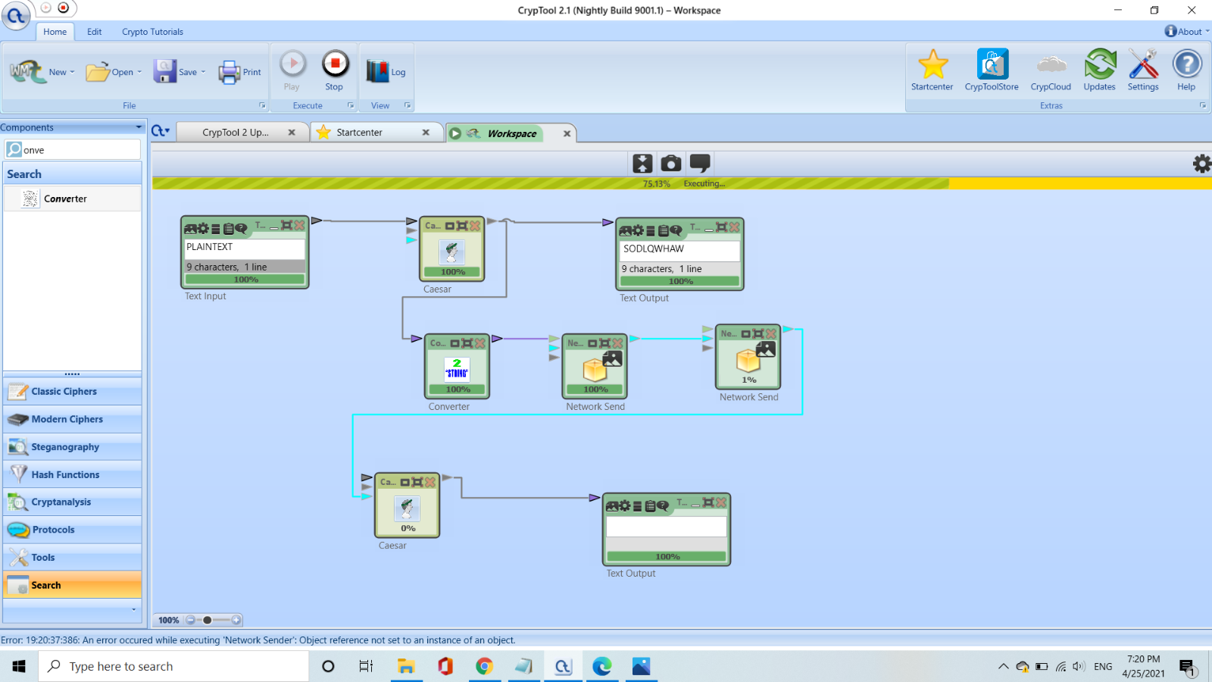Viewport: 1212px width, 682px height.
Task: Click the greyed Play button
Action: pyautogui.click(x=292, y=70)
